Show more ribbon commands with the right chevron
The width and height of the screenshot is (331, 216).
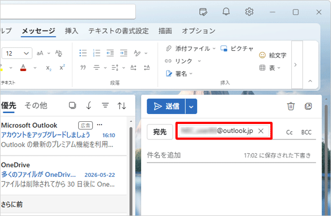pos(296,64)
